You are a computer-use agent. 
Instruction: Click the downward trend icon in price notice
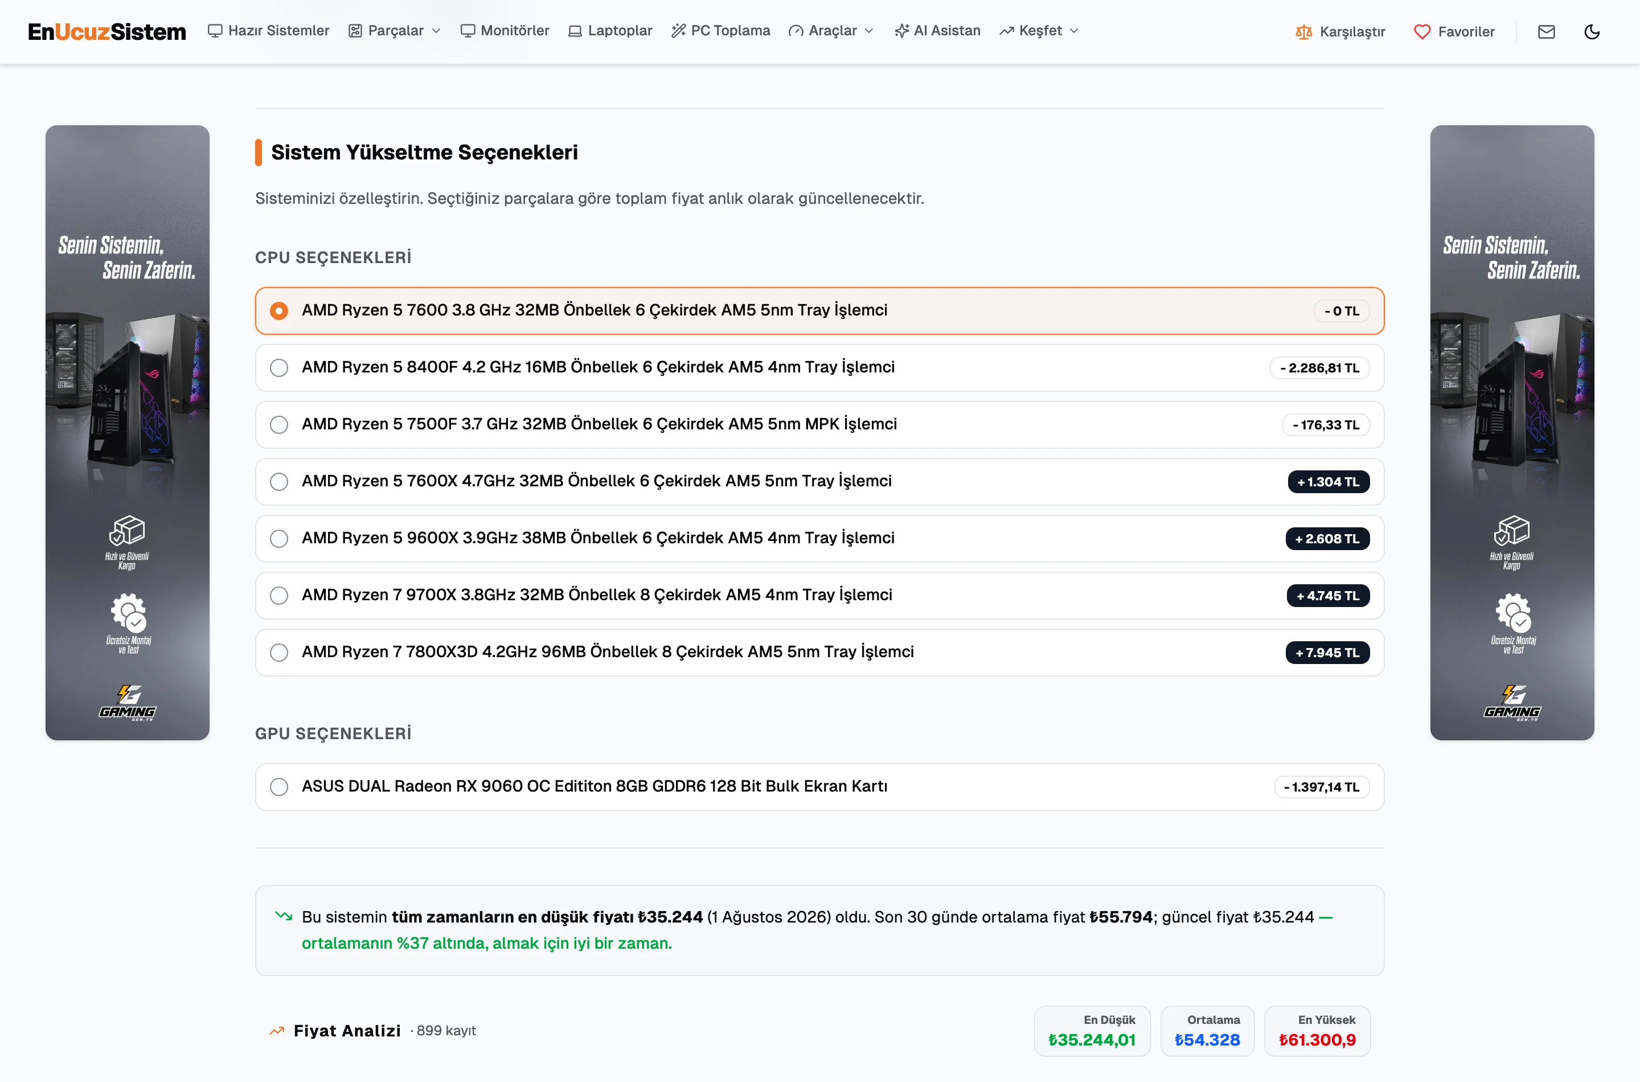[x=284, y=916]
